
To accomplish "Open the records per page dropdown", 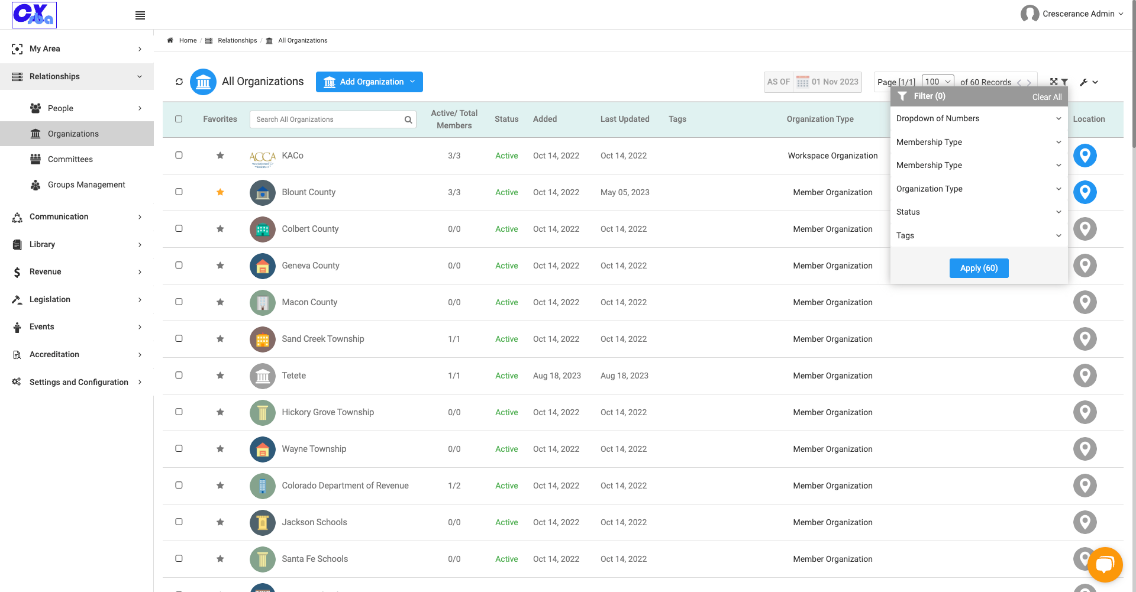I will 938,82.
